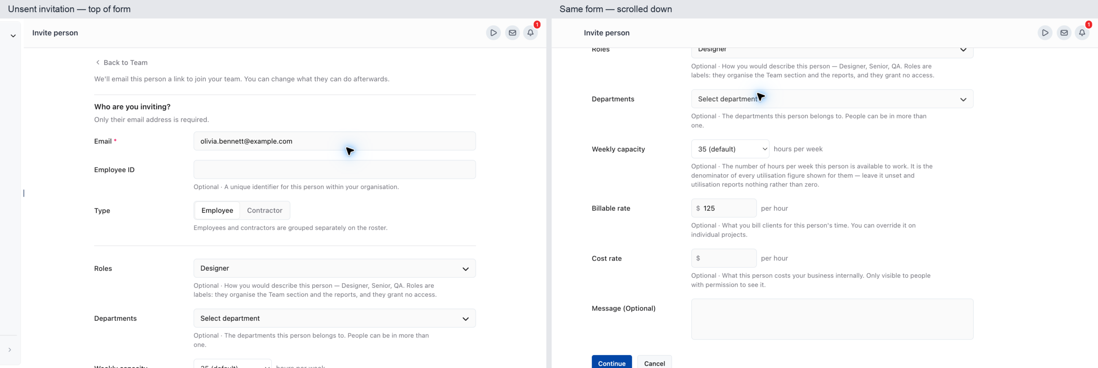Image resolution: width=1098 pixels, height=368 pixels.
Task: Click the Continue button
Action: pos(612,362)
